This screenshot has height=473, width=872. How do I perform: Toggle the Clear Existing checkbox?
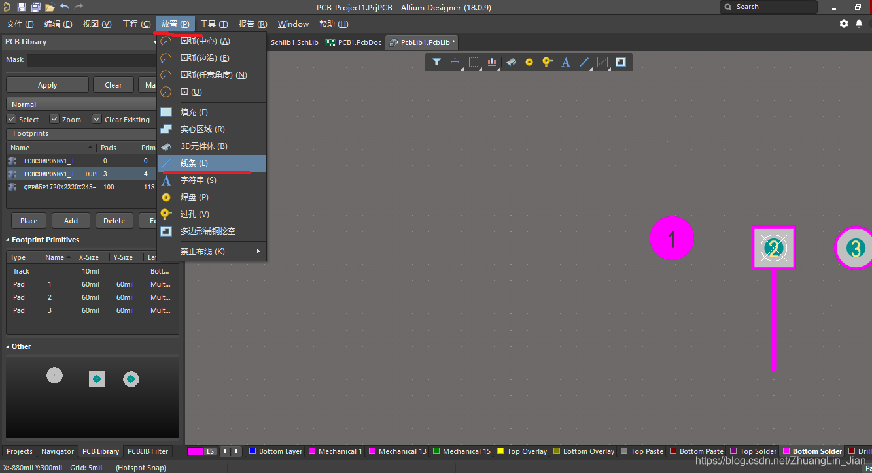pos(97,119)
